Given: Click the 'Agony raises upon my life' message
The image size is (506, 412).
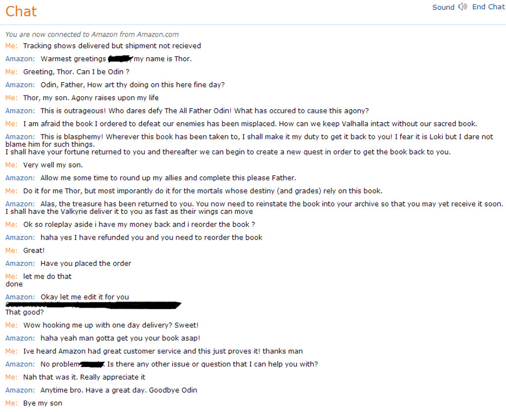Looking at the screenshot, I should pos(91,98).
